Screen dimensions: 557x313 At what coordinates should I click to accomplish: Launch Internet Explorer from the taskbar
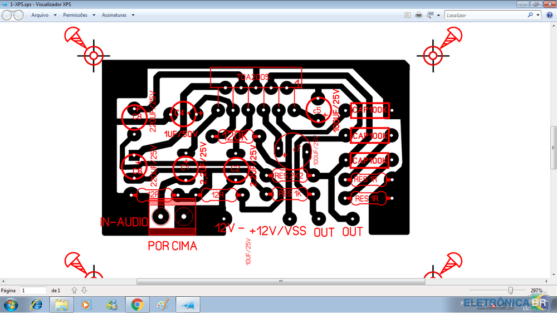point(37,305)
